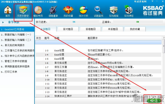Collapse the 章节列表 triangle expander

pos(3,22)
